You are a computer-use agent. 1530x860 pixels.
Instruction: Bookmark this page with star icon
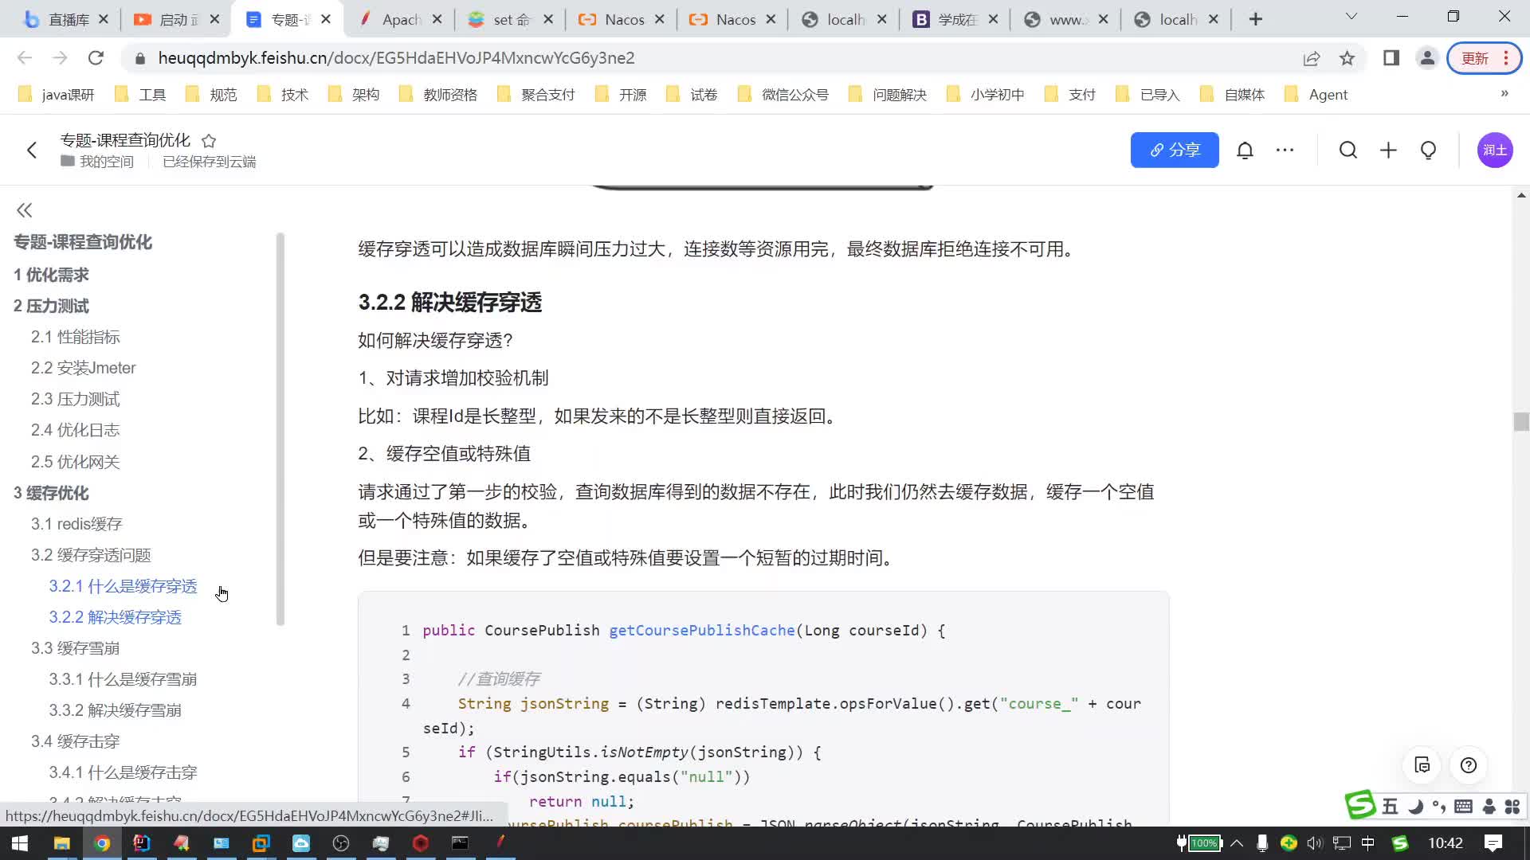(x=1347, y=58)
